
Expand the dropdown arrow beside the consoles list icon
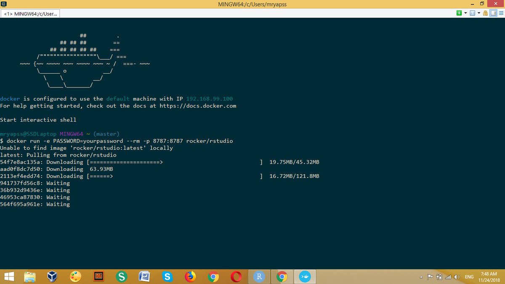click(479, 13)
